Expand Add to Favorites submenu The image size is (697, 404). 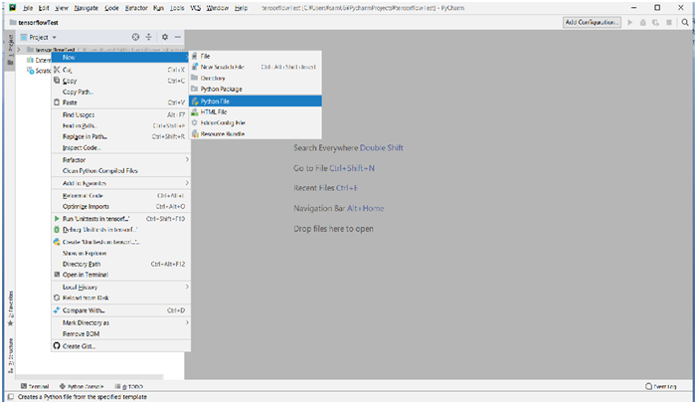coord(120,183)
